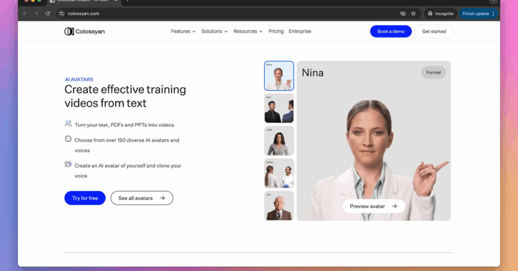Click the Book a demo button

pos(391,31)
